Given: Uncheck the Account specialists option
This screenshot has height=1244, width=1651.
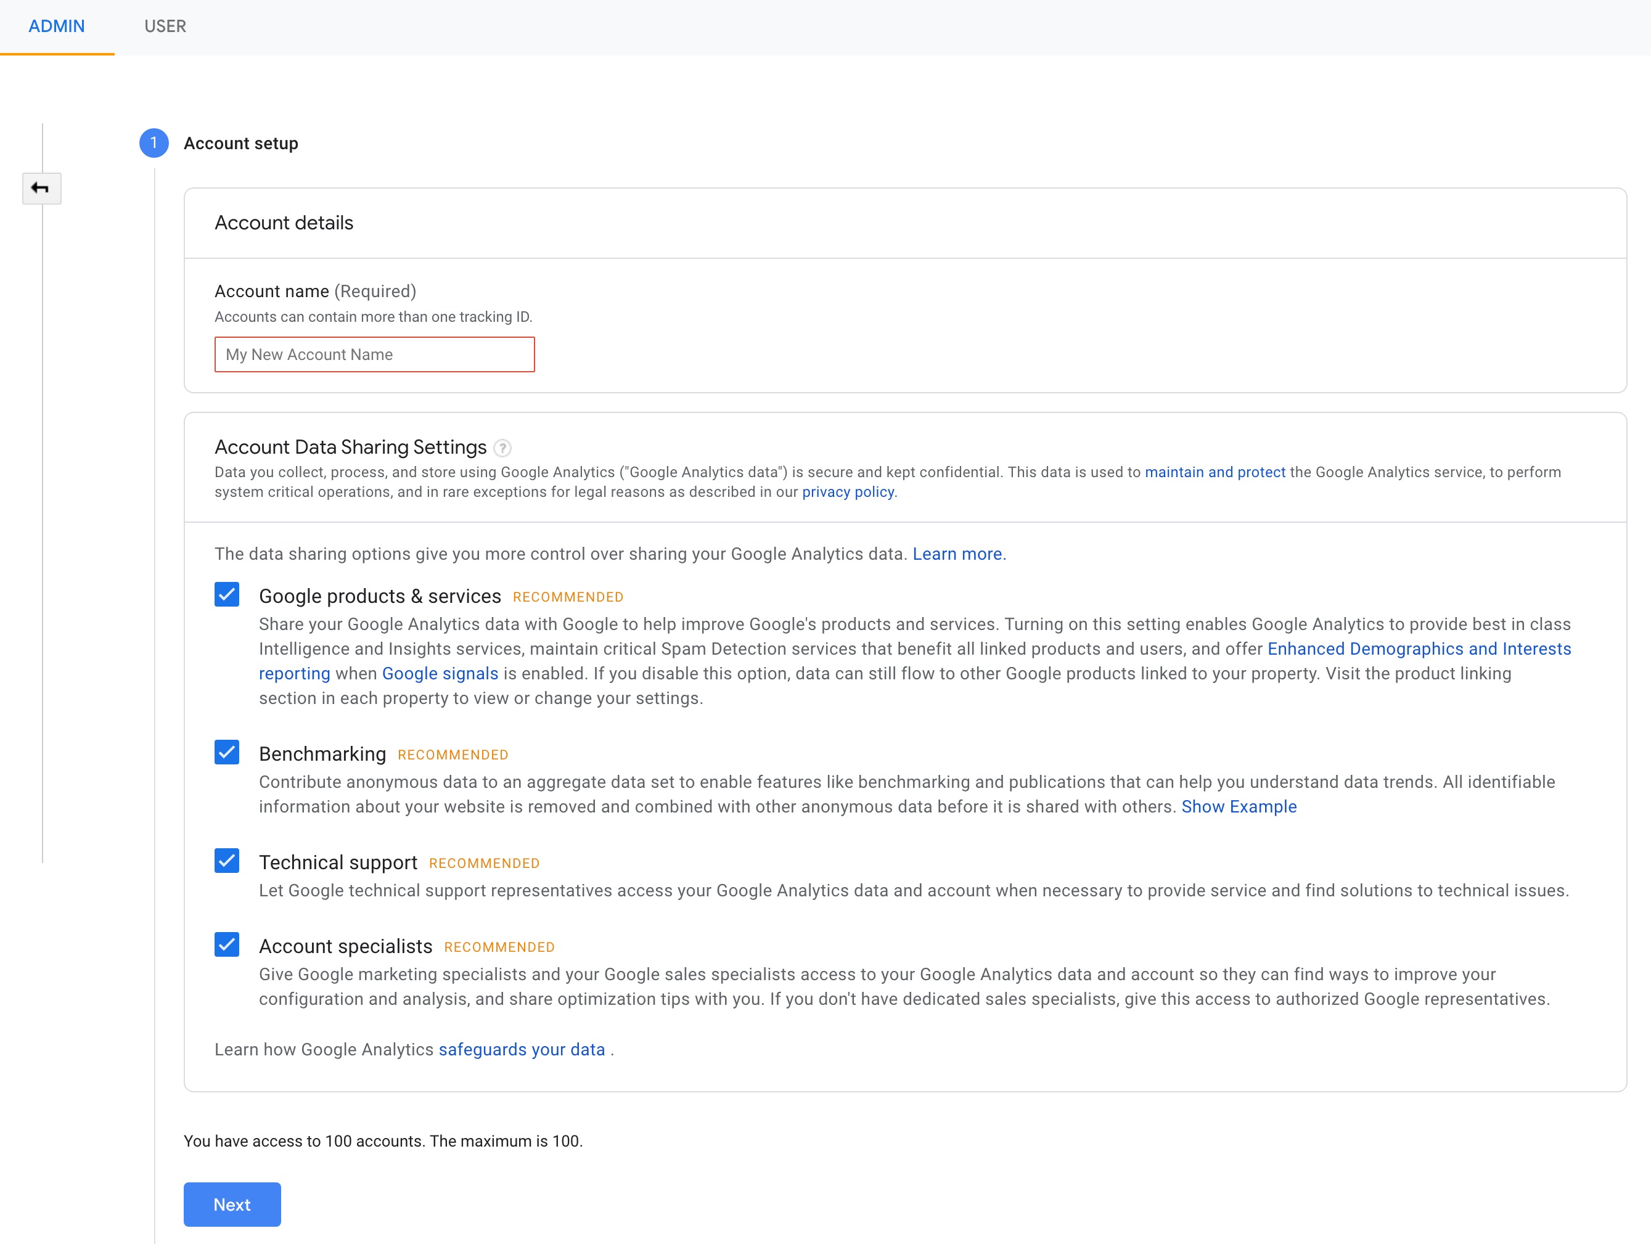Looking at the screenshot, I should (227, 945).
